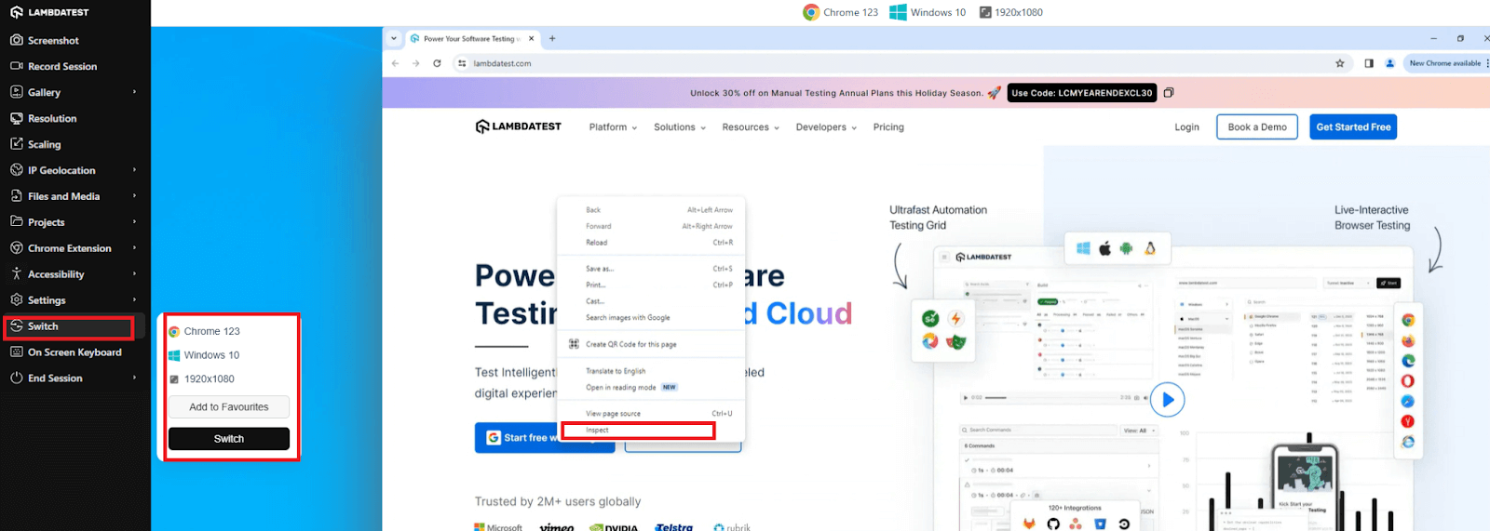Choose Save as from the context menu
Image resolution: width=1490 pixels, height=531 pixels.
(x=651, y=269)
